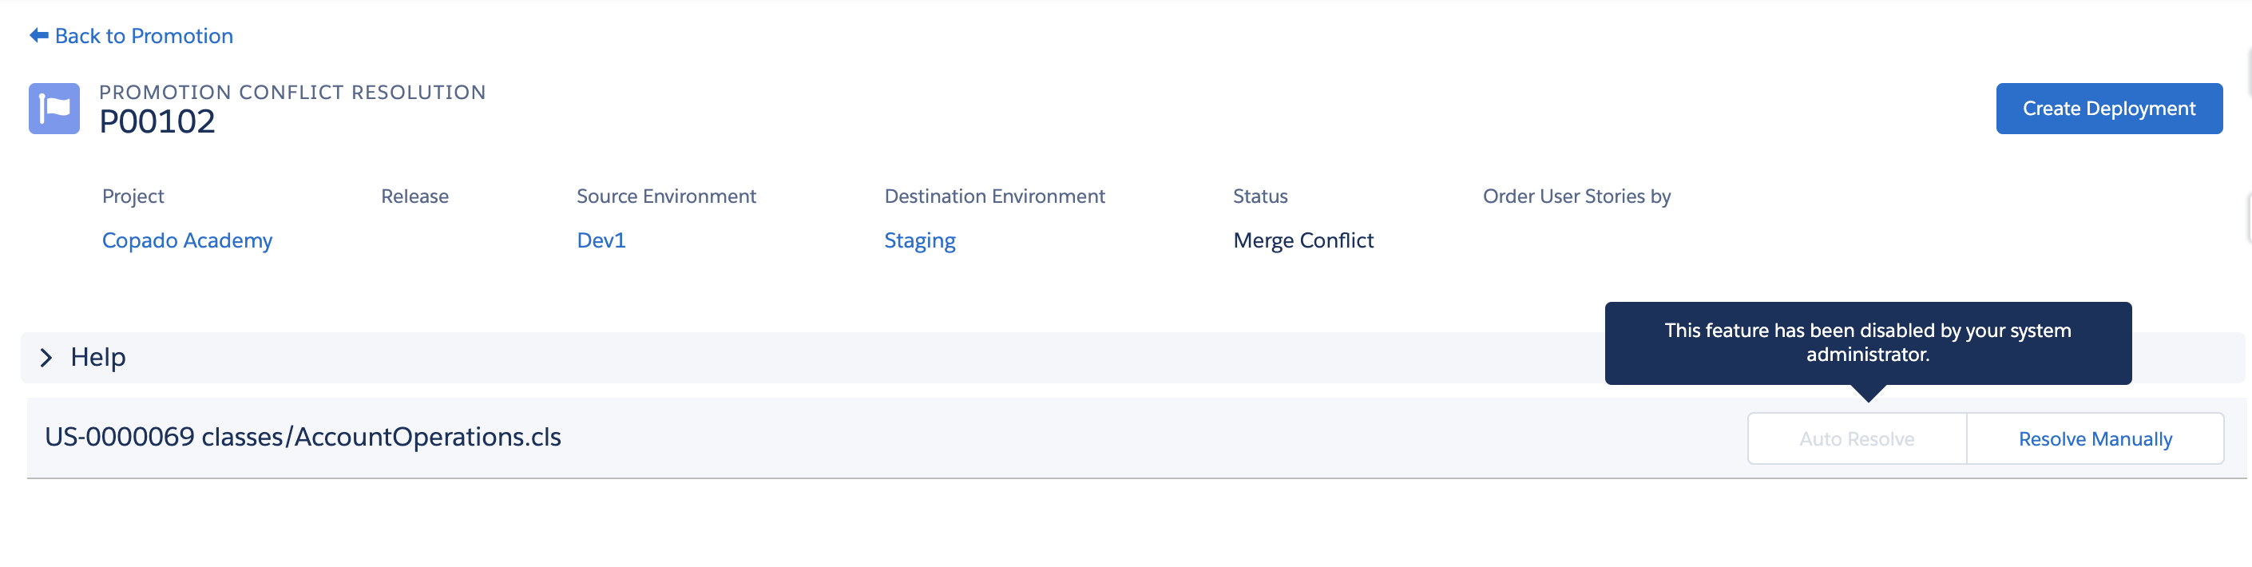
Task: Click the Help section title text
Action: point(98,357)
